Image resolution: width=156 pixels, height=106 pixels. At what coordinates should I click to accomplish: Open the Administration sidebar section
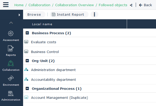[11, 95]
